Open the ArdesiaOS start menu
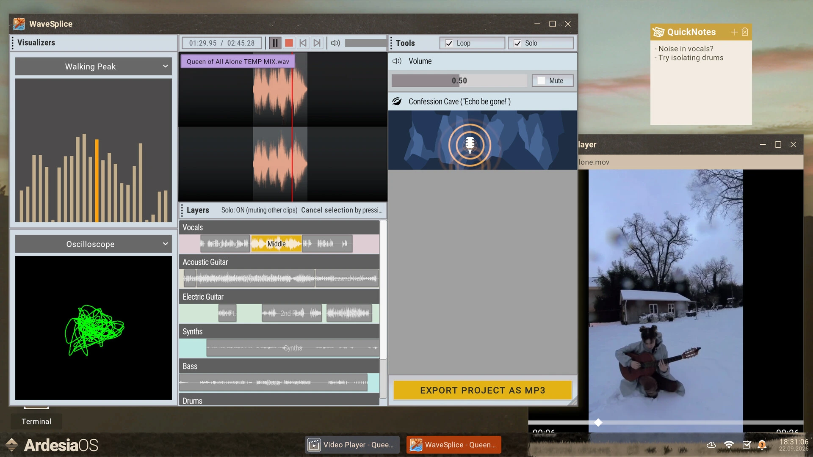Image resolution: width=813 pixels, height=457 pixels. [52, 445]
